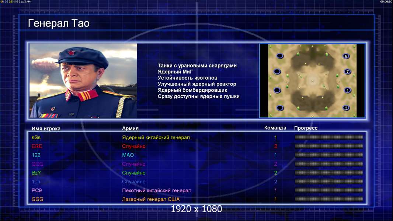Click the third unnumbered start slot on map's left side

[x=277, y=90]
